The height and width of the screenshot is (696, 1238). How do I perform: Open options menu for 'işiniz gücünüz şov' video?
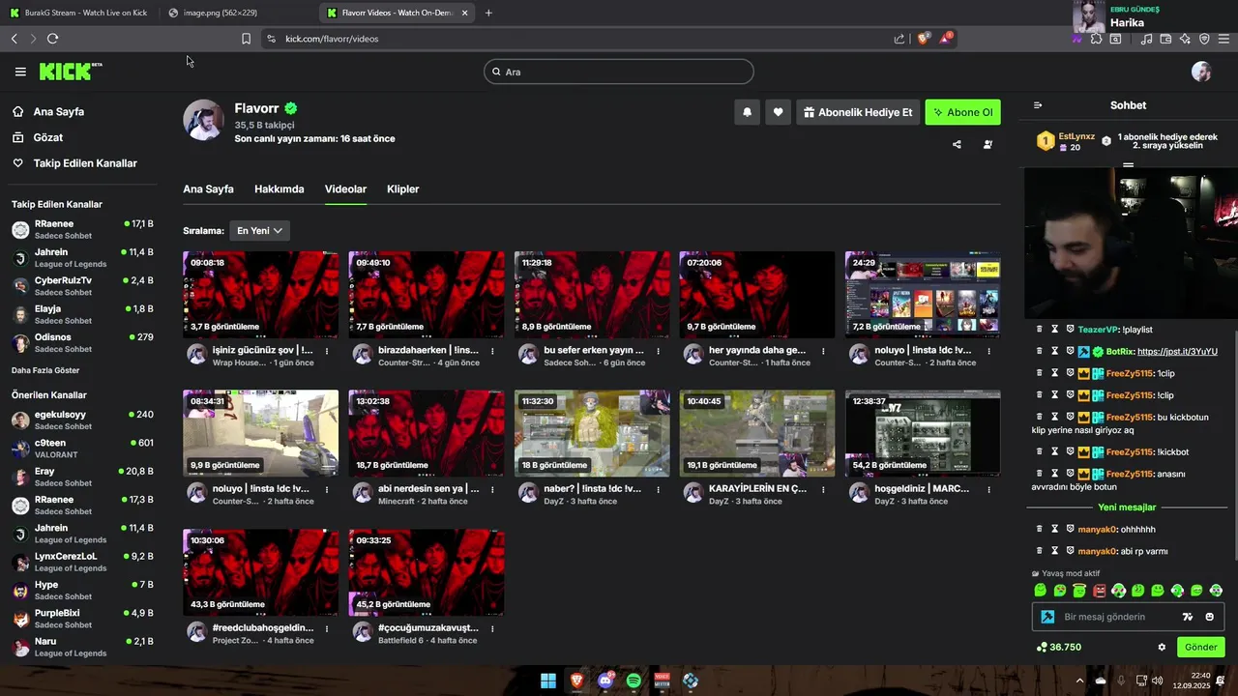click(327, 352)
